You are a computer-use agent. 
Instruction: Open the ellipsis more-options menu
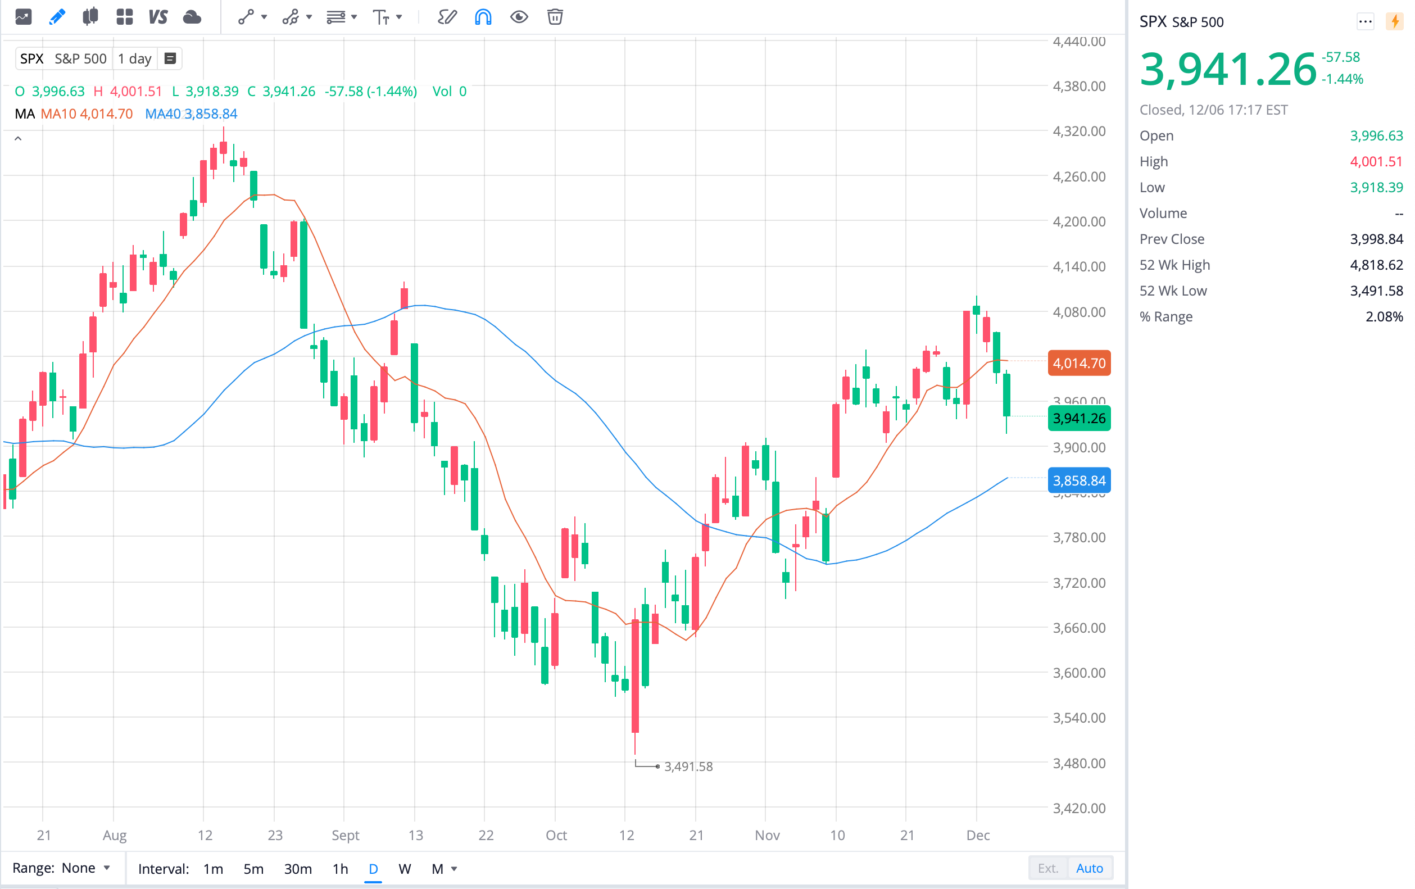pyautogui.click(x=1366, y=22)
